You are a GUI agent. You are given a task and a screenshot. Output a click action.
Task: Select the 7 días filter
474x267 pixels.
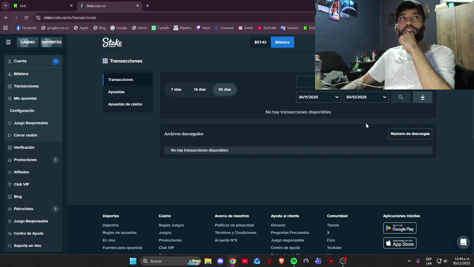point(176,89)
